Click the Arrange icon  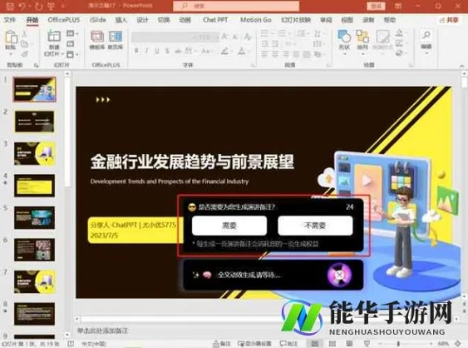pos(363,37)
